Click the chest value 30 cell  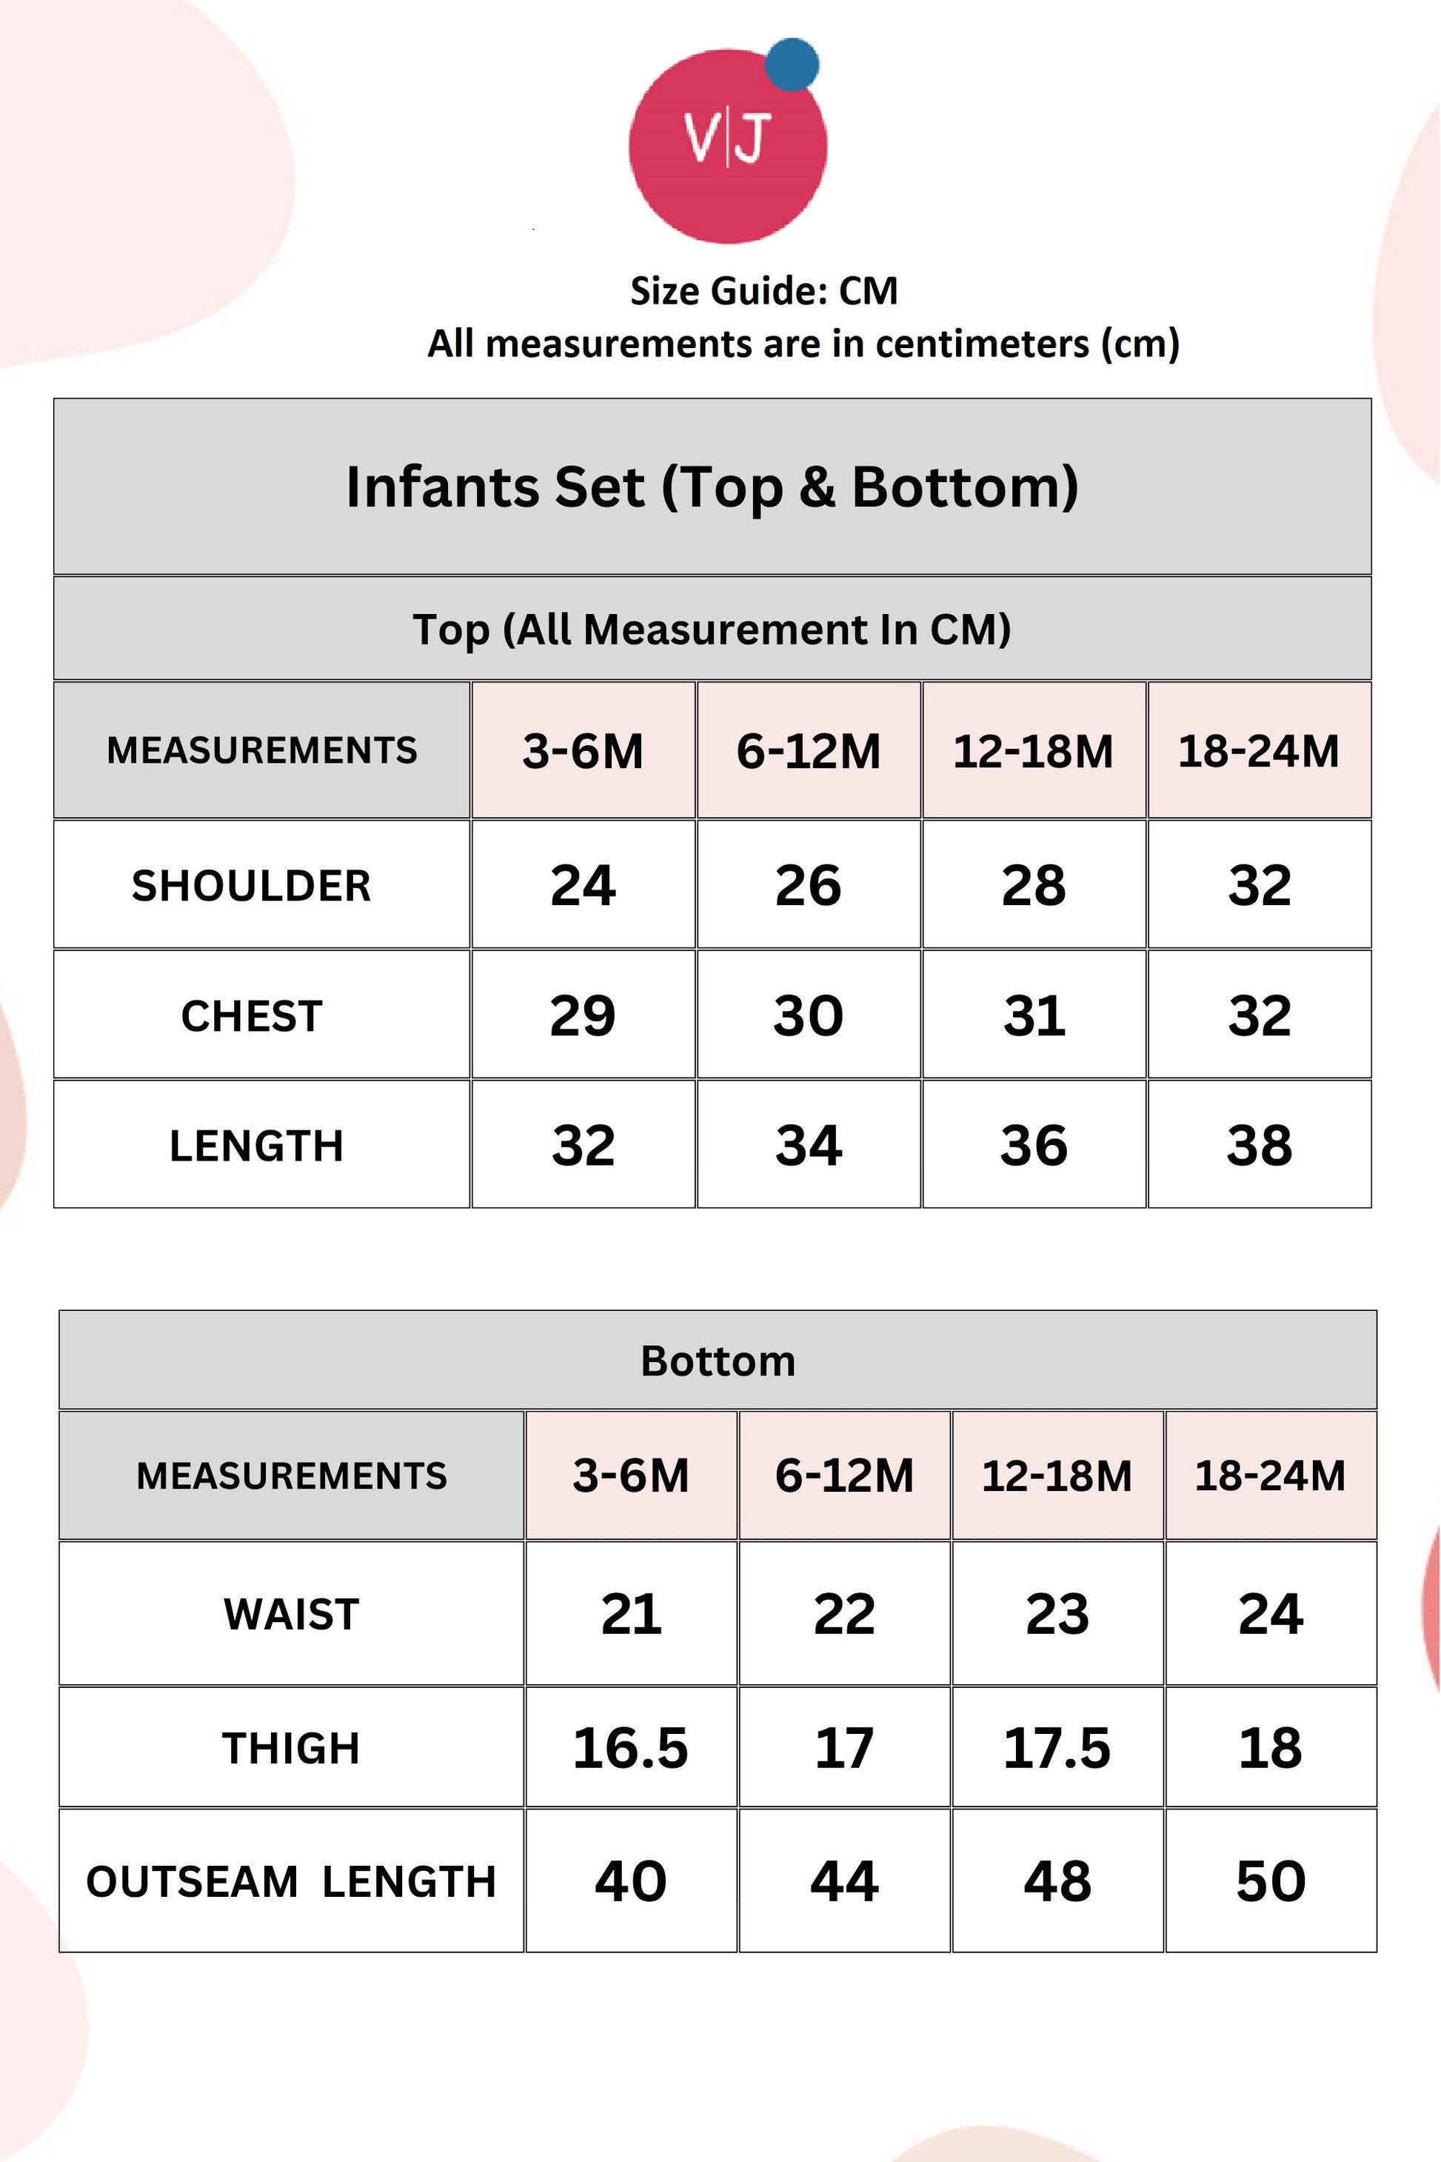(809, 1015)
